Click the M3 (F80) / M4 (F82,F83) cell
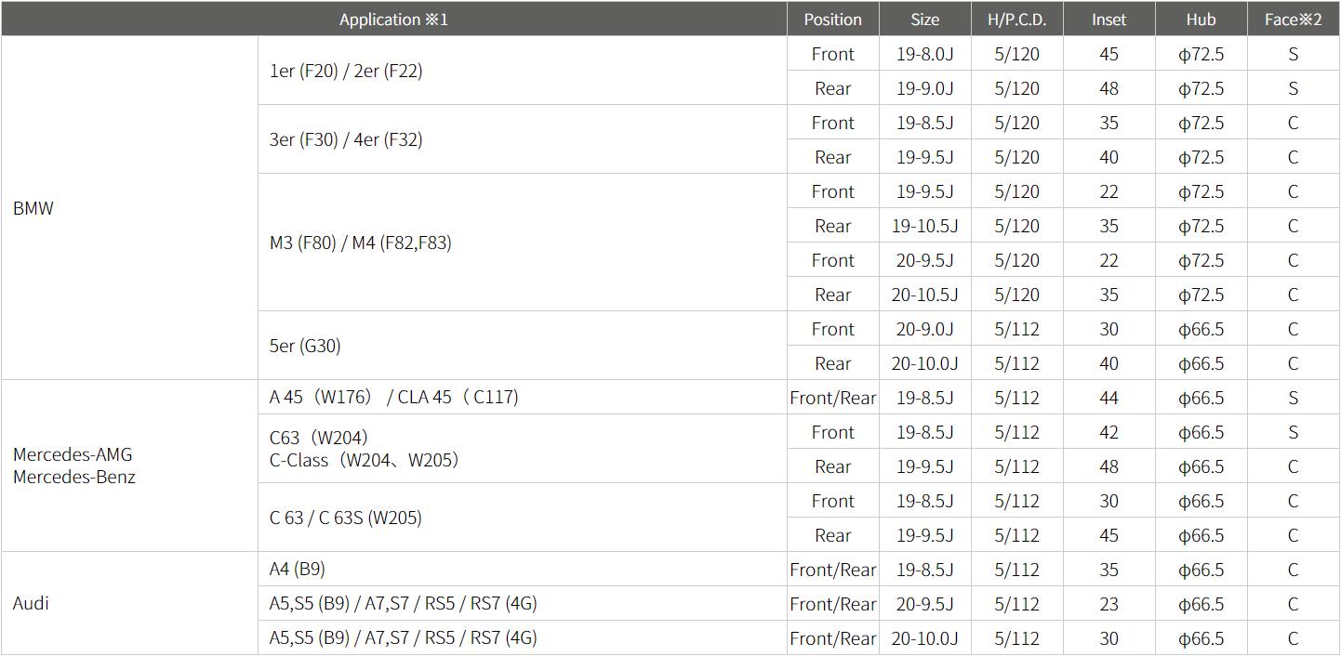 [x=360, y=243]
